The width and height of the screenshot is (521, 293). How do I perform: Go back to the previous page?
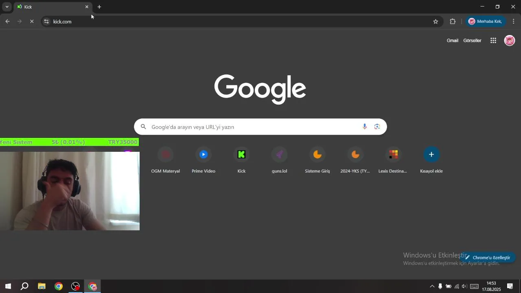click(7, 22)
